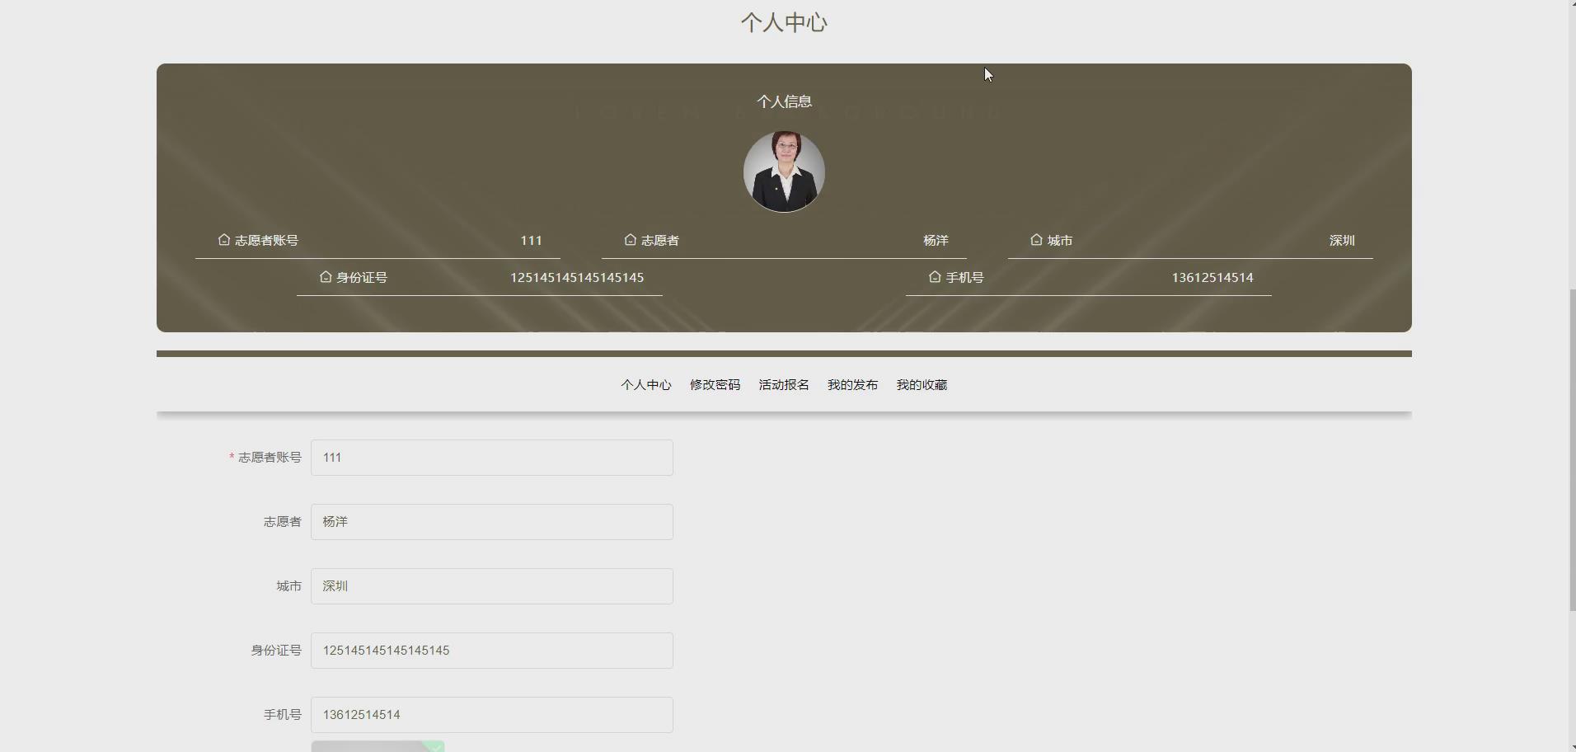The width and height of the screenshot is (1576, 752).
Task: Click the 手机号 label in the info card
Action: 964,278
